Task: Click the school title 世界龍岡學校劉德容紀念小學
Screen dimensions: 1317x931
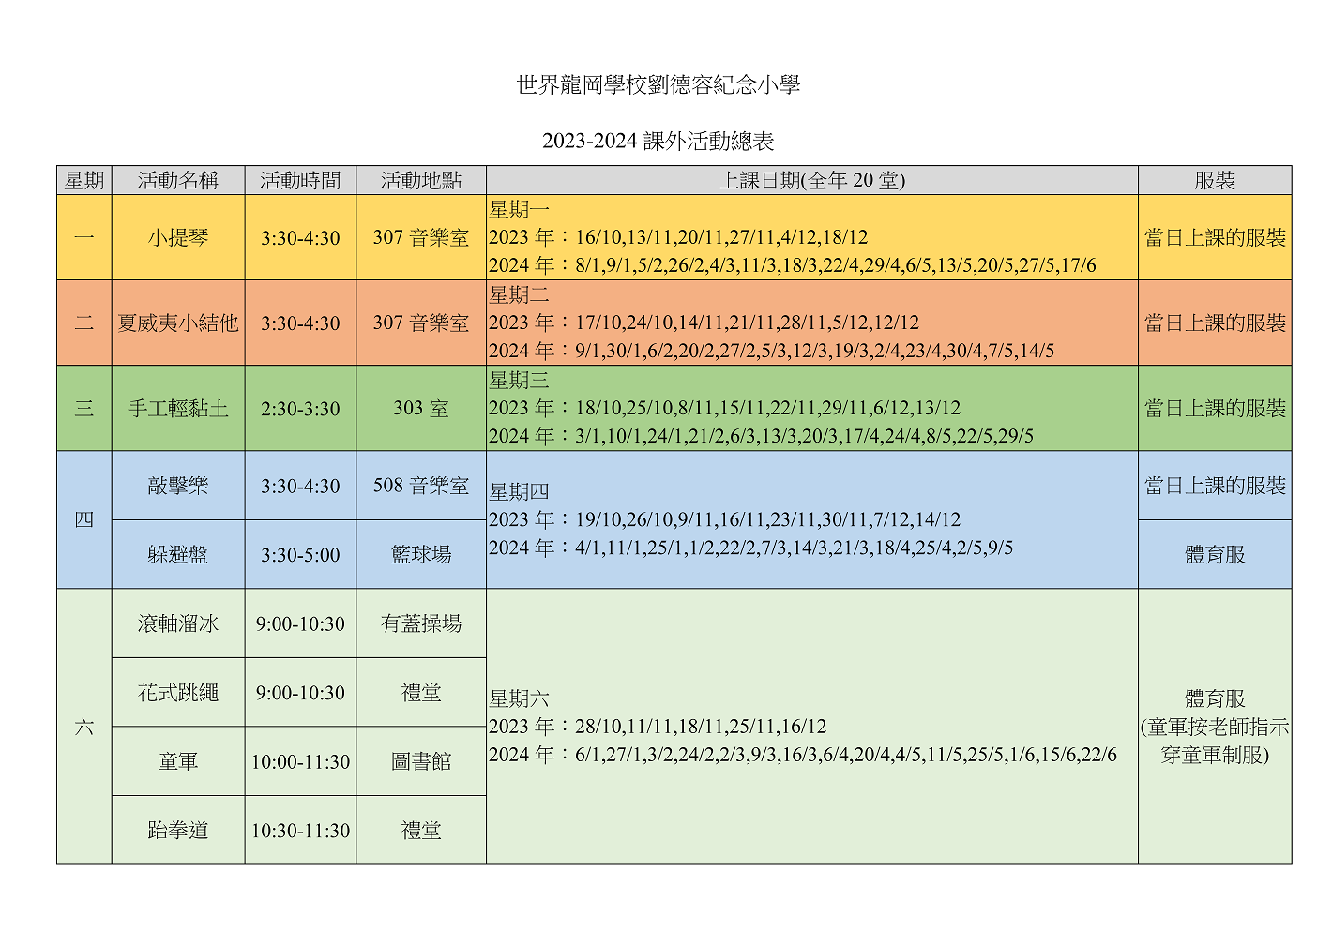Action: 658,85
